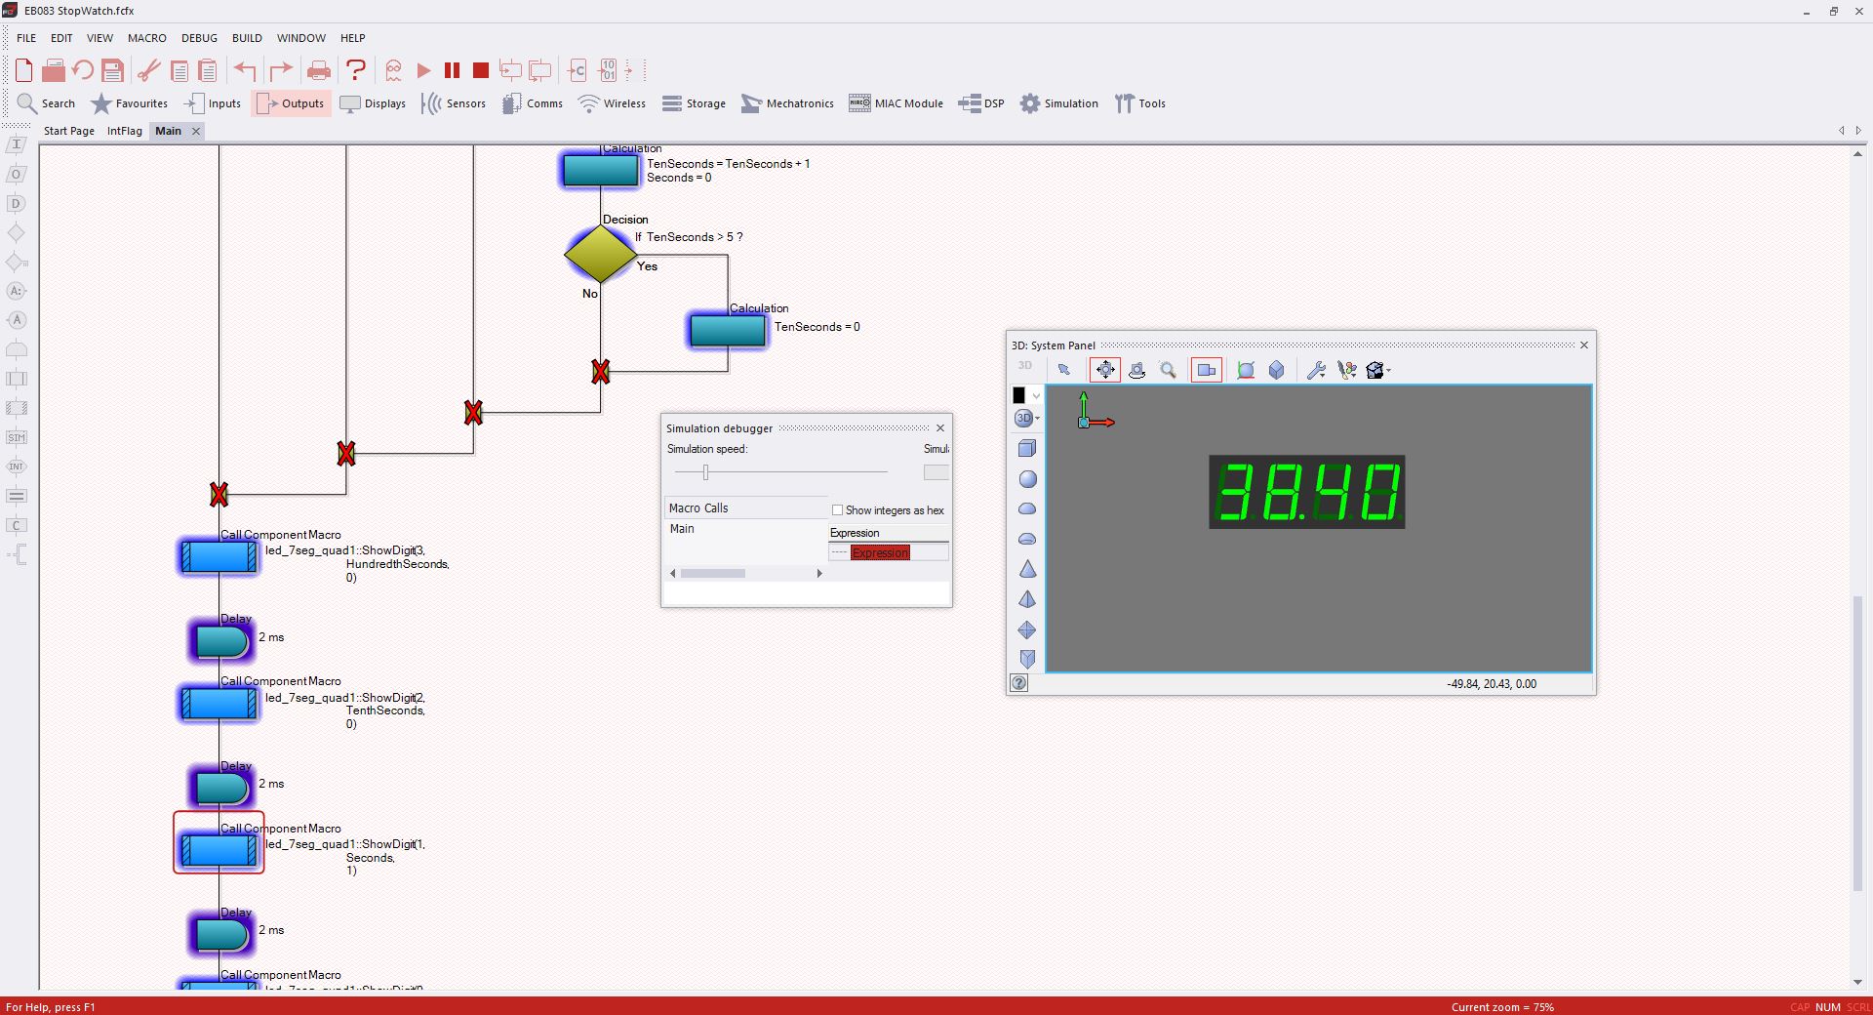
Task: Switch to the Start Page tab
Action: tap(69, 131)
